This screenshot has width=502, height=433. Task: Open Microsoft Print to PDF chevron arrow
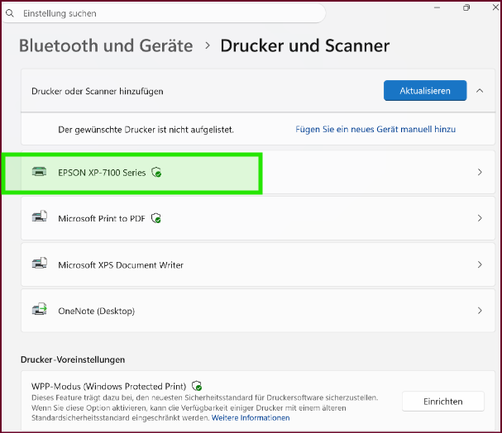(x=480, y=218)
